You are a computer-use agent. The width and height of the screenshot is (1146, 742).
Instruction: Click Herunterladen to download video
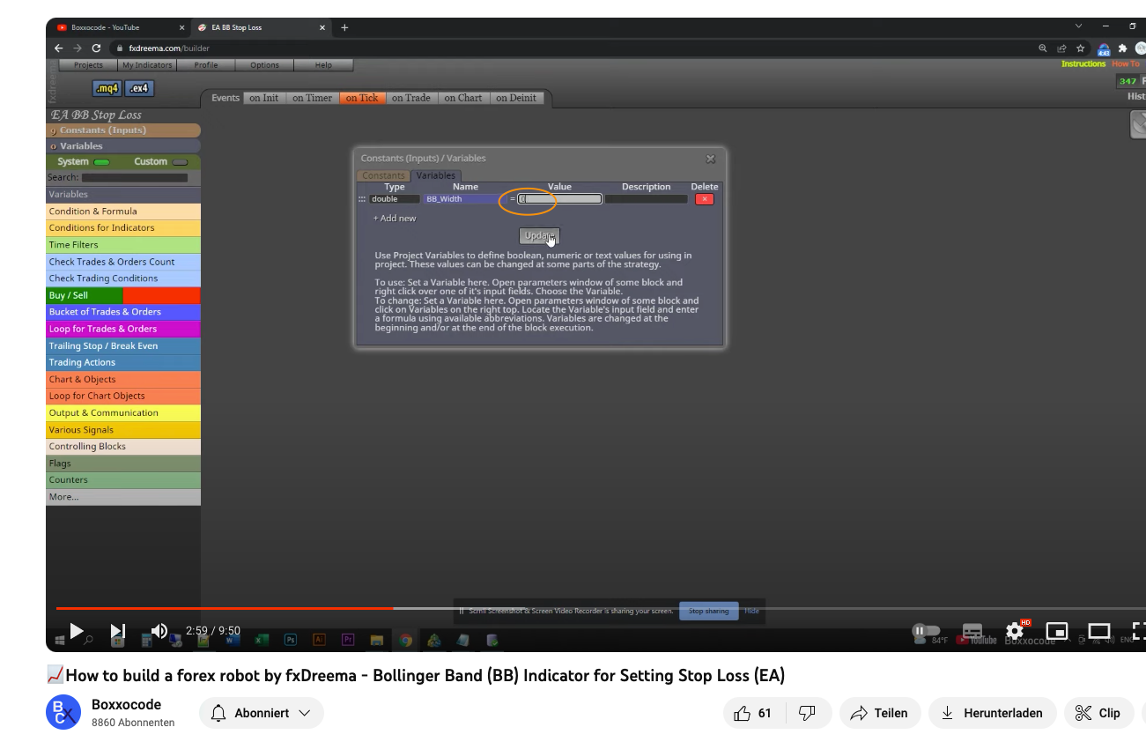(992, 713)
